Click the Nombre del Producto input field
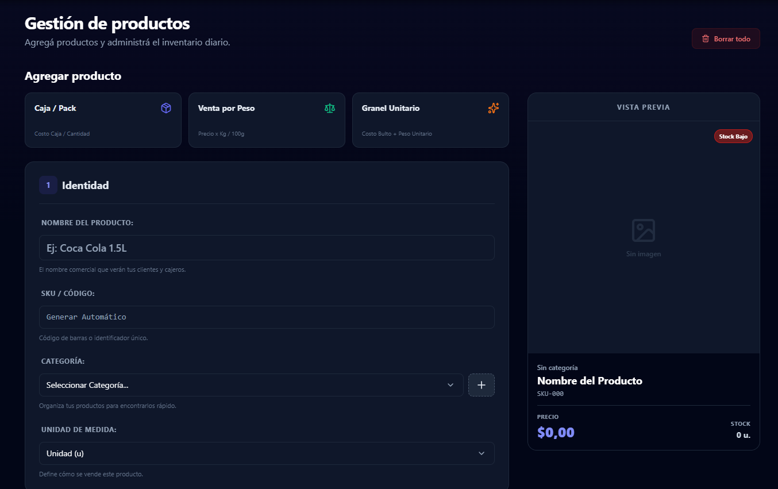The image size is (778, 489). pos(267,248)
